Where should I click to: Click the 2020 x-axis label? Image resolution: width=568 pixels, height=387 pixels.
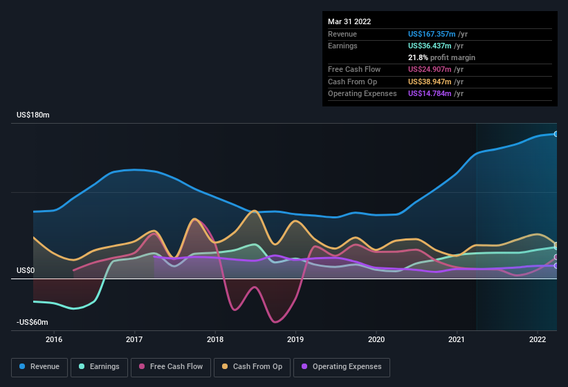click(x=376, y=339)
